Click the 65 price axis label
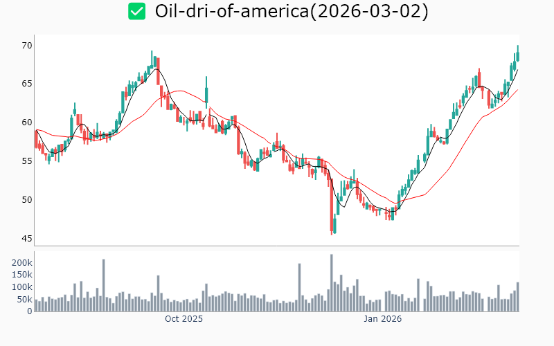 26,84
